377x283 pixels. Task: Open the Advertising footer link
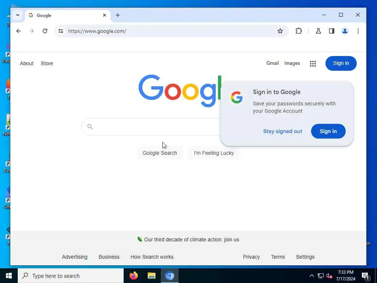tap(75, 257)
